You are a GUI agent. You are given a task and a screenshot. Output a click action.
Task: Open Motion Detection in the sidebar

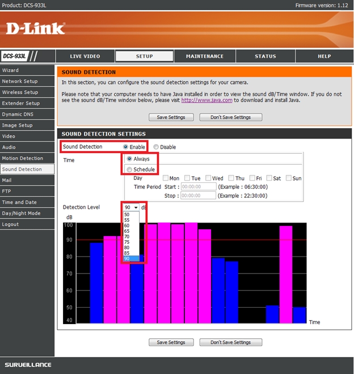pyautogui.click(x=23, y=158)
